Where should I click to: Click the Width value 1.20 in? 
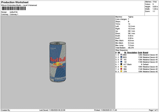155,9
